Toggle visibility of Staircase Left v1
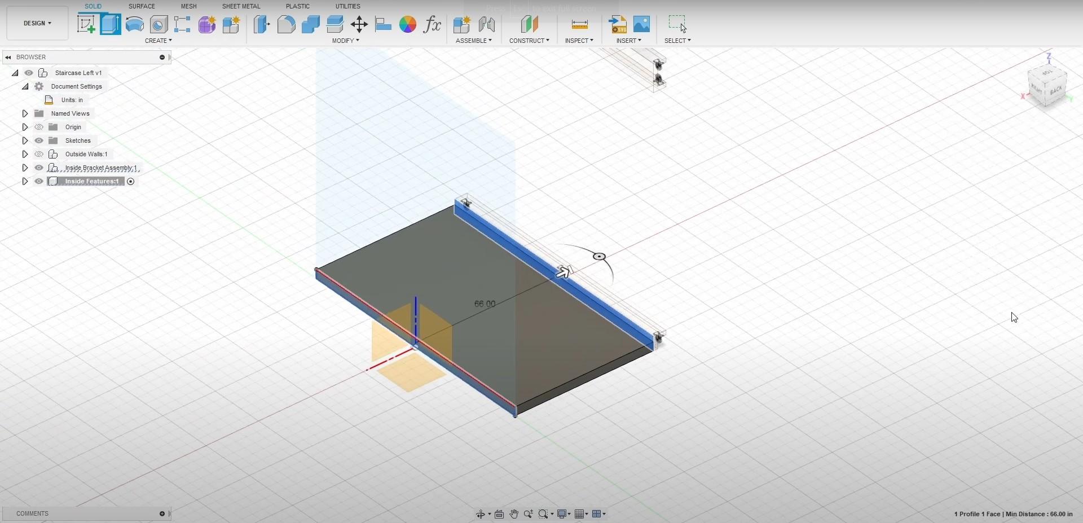Viewport: 1083px width, 523px height. (29, 73)
